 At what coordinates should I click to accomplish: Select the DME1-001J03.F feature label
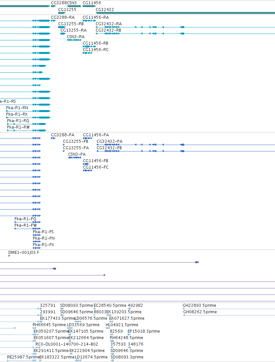click(24, 253)
